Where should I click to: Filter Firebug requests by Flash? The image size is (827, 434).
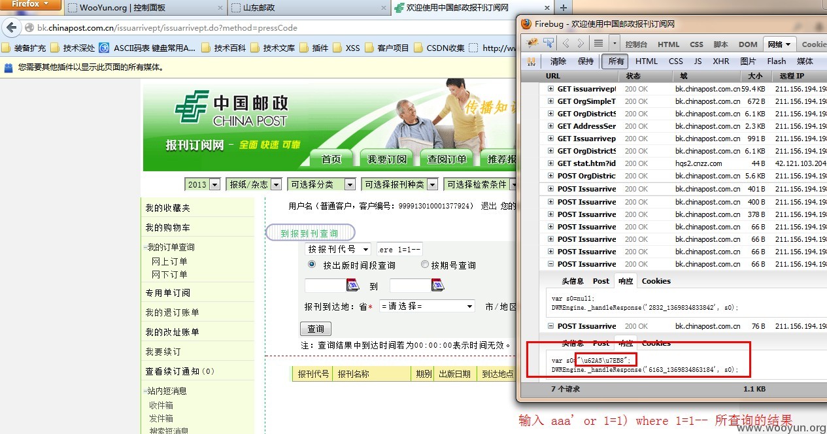pos(777,61)
